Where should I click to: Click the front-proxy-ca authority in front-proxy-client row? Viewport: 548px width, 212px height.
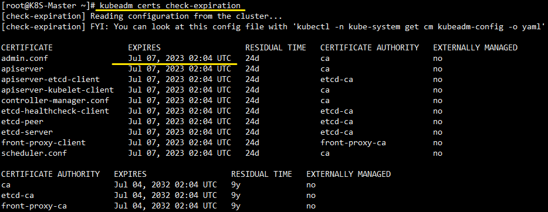click(x=353, y=143)
